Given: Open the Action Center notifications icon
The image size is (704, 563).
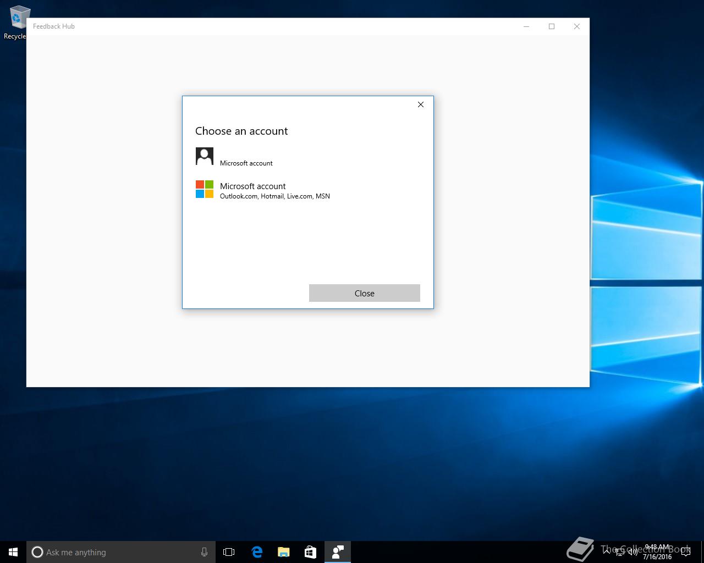Looking at the screenshot, I should pos(686,552).
